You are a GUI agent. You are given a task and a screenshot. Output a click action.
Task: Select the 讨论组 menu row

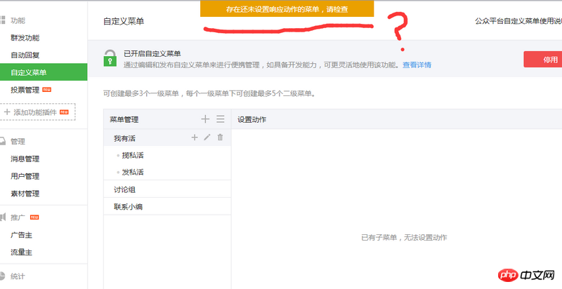(x=167, y=189)
